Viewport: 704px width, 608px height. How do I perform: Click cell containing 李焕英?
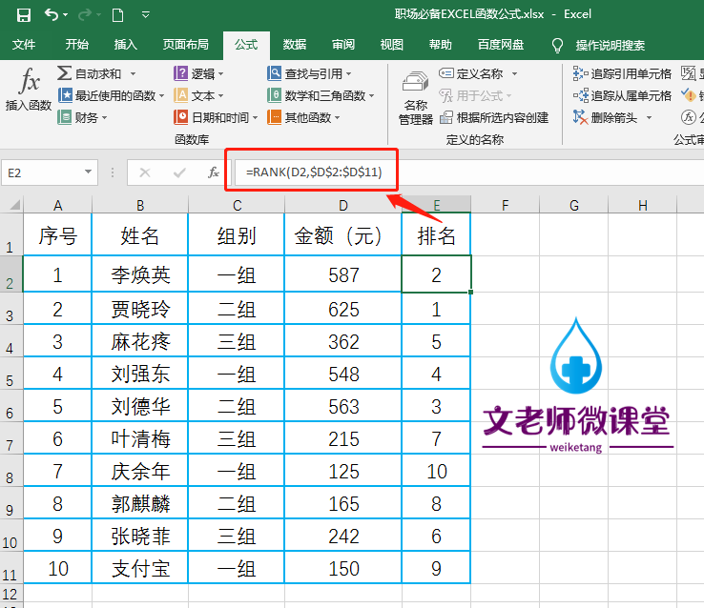140,274
